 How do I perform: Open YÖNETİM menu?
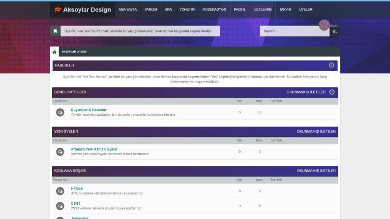click(x=187, y=9)
